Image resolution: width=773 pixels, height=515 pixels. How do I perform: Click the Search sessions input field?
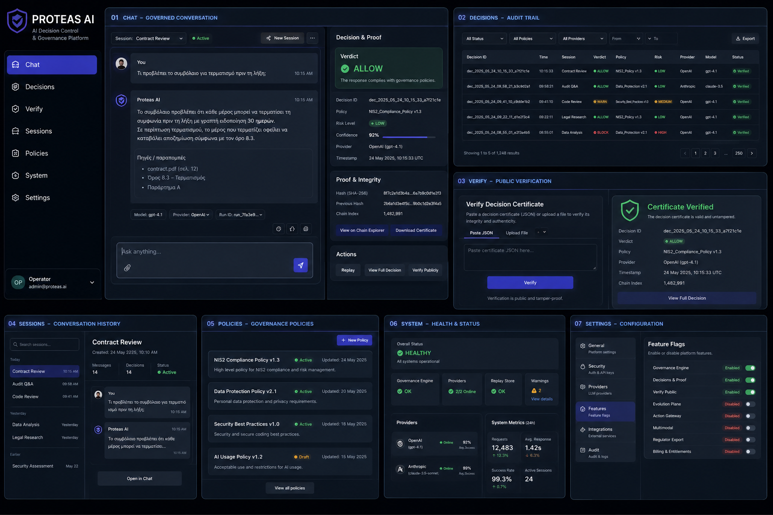pos(44,345)
